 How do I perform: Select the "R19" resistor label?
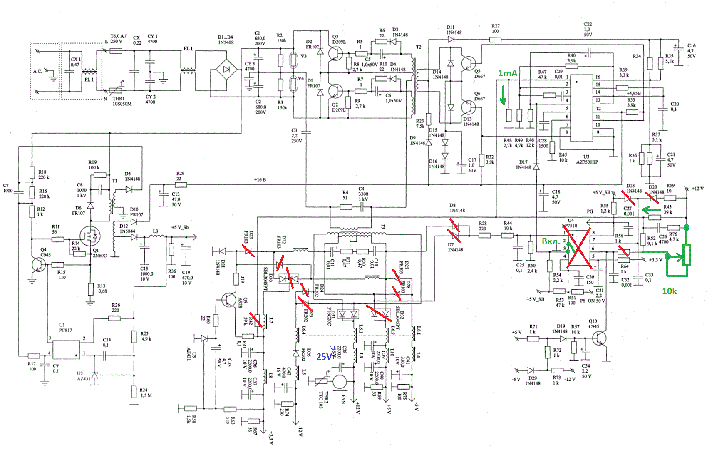92,162
